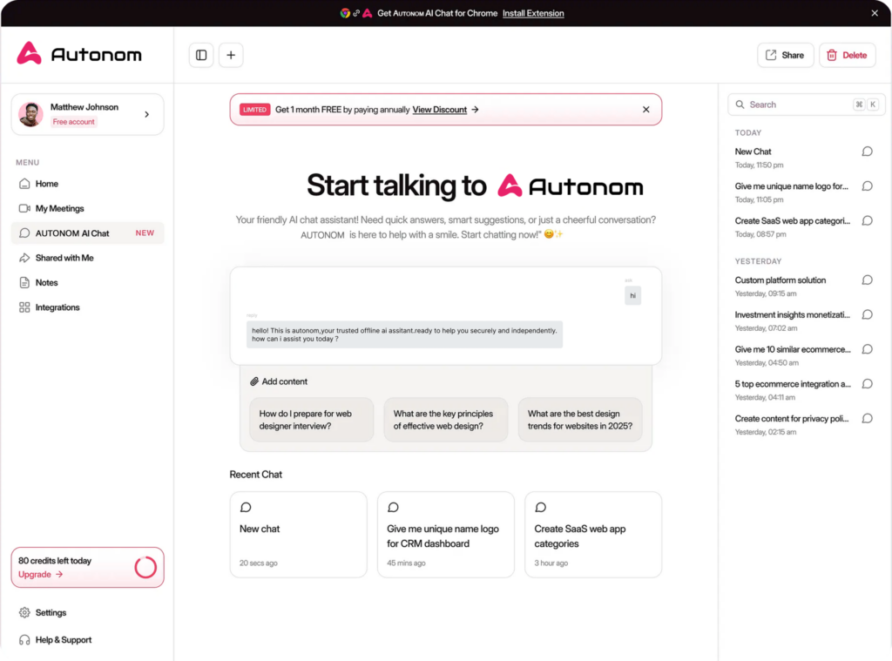Click the 'hi' message bubble

click(632, 296)
